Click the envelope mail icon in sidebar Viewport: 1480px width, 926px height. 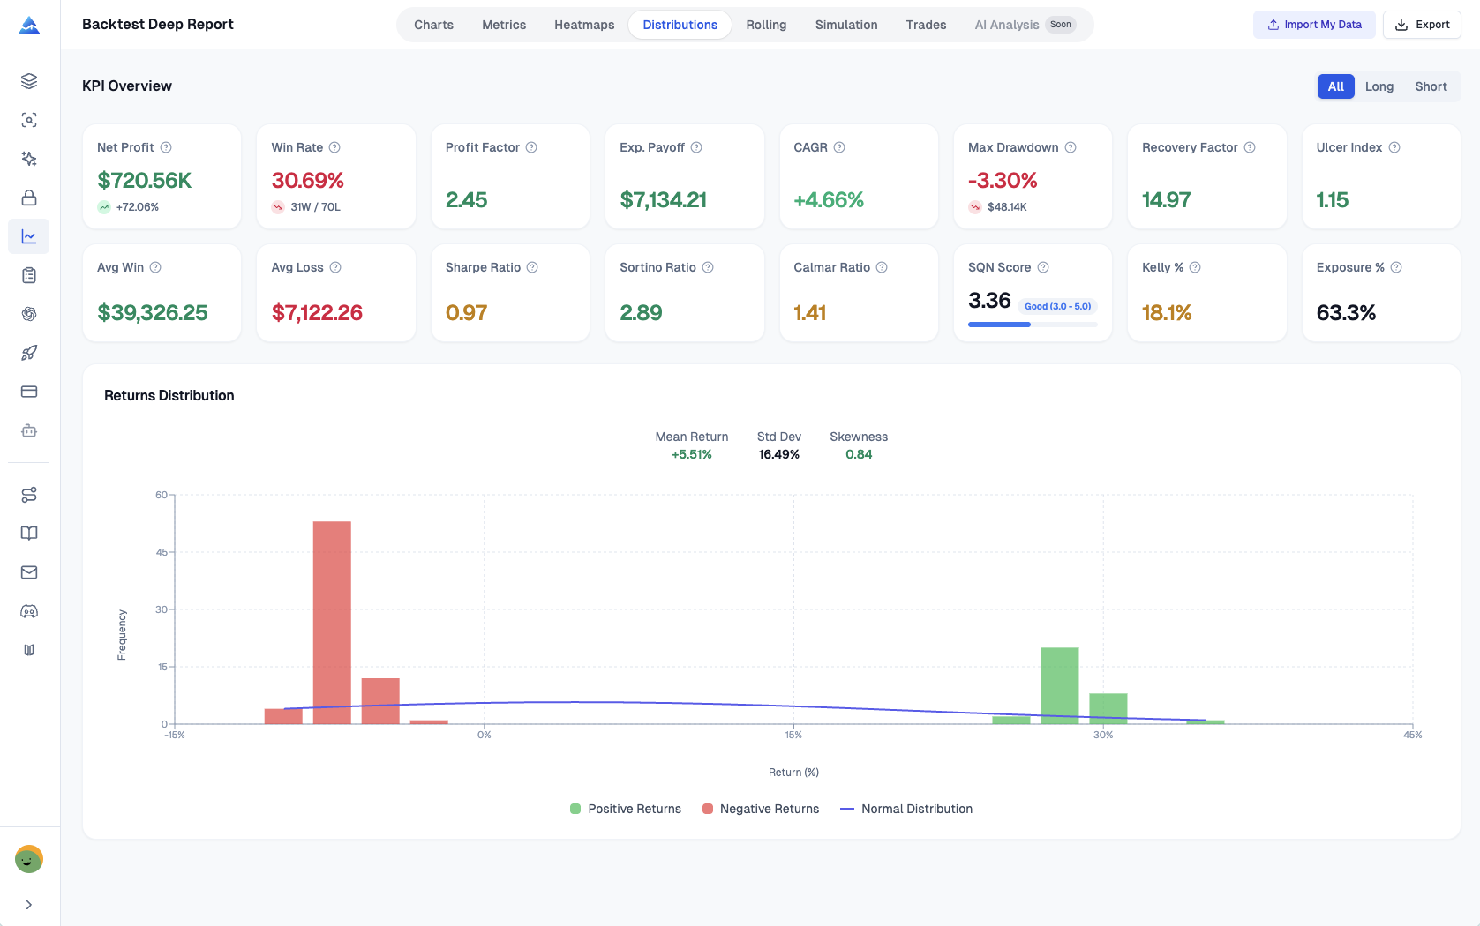[29, 571]
